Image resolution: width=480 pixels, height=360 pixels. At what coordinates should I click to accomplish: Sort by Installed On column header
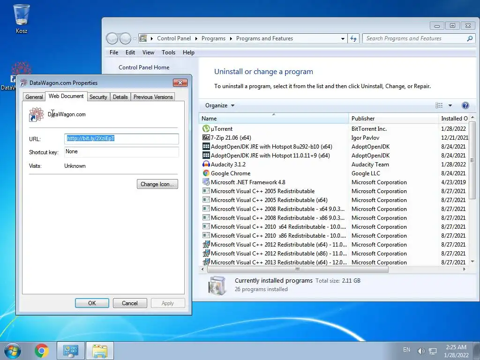click(x=454, y=119)
